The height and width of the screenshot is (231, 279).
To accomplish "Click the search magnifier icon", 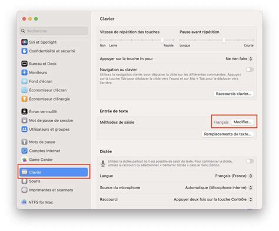I will [23, 31].
